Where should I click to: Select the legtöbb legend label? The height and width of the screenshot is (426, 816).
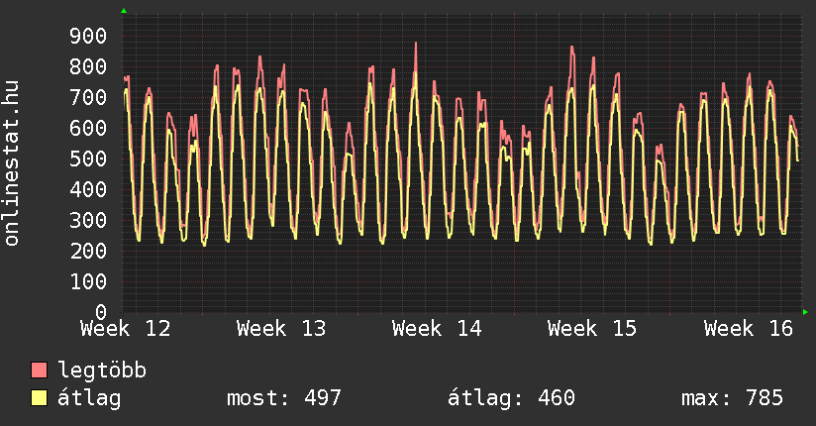pyautogui.click(x=102, y=371)
